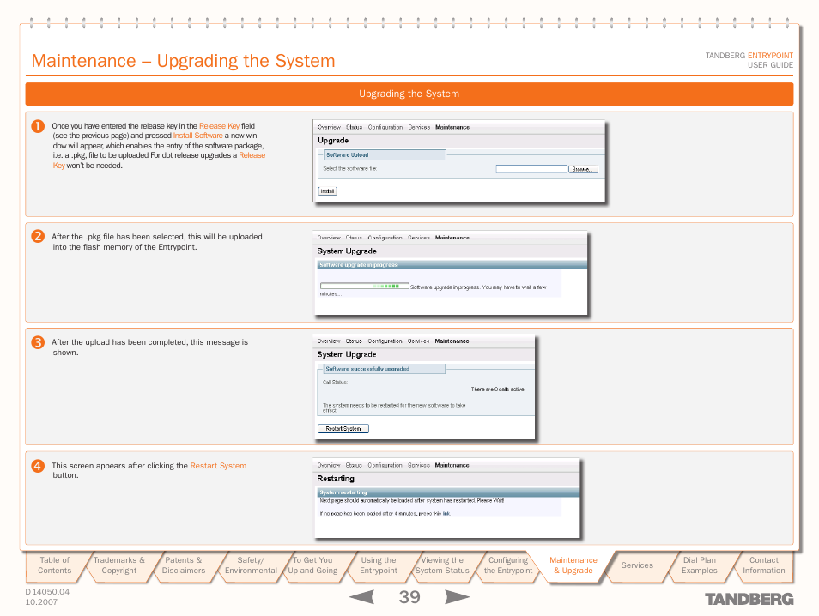
Task: Click Browse... button in Upgrade screenshot
Action: pyautogui.click(x=583, y=169)
